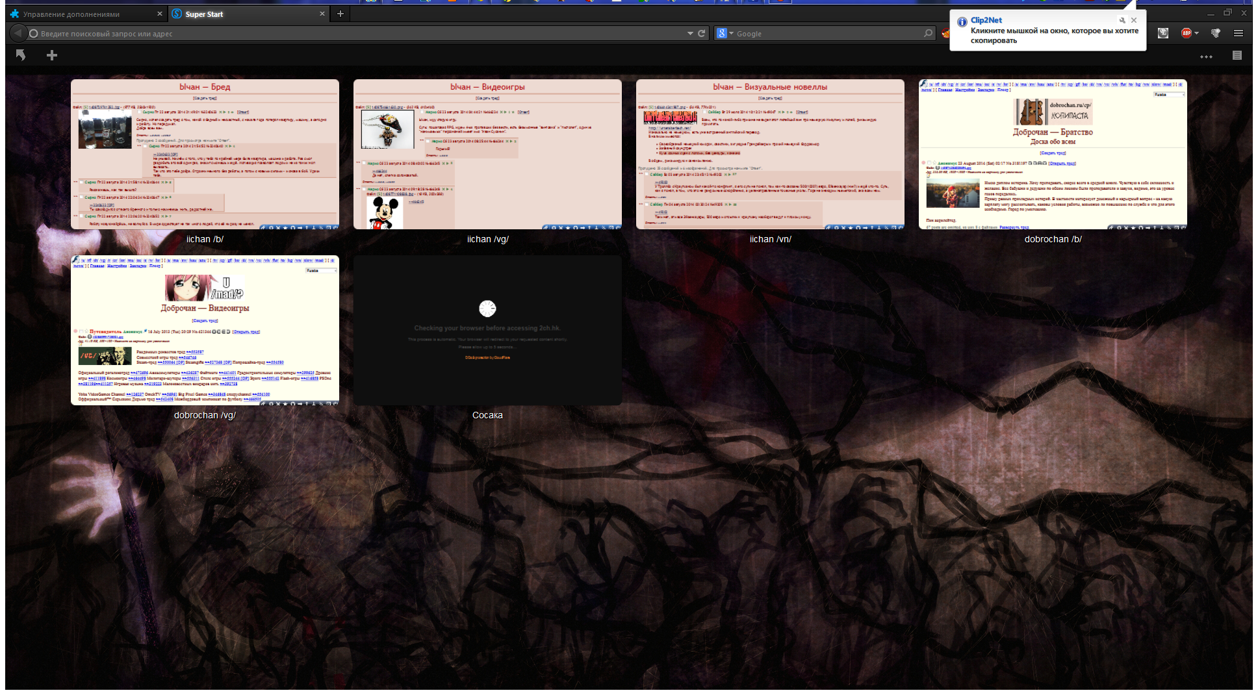Switch to the Управление дополнениями tab
The height and width of the screenshot is (695, 1258).
[86, 14]
